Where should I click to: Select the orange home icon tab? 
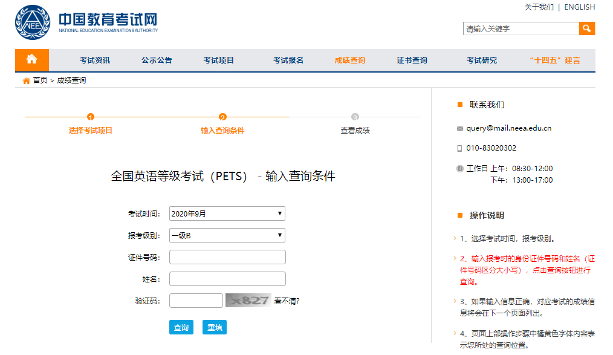point(31,60)
